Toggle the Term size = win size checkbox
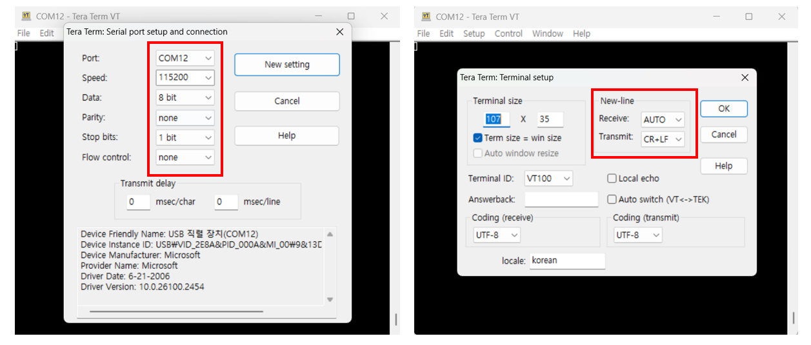811x345 pixels. pyautogui.click(x=478, y=138)
